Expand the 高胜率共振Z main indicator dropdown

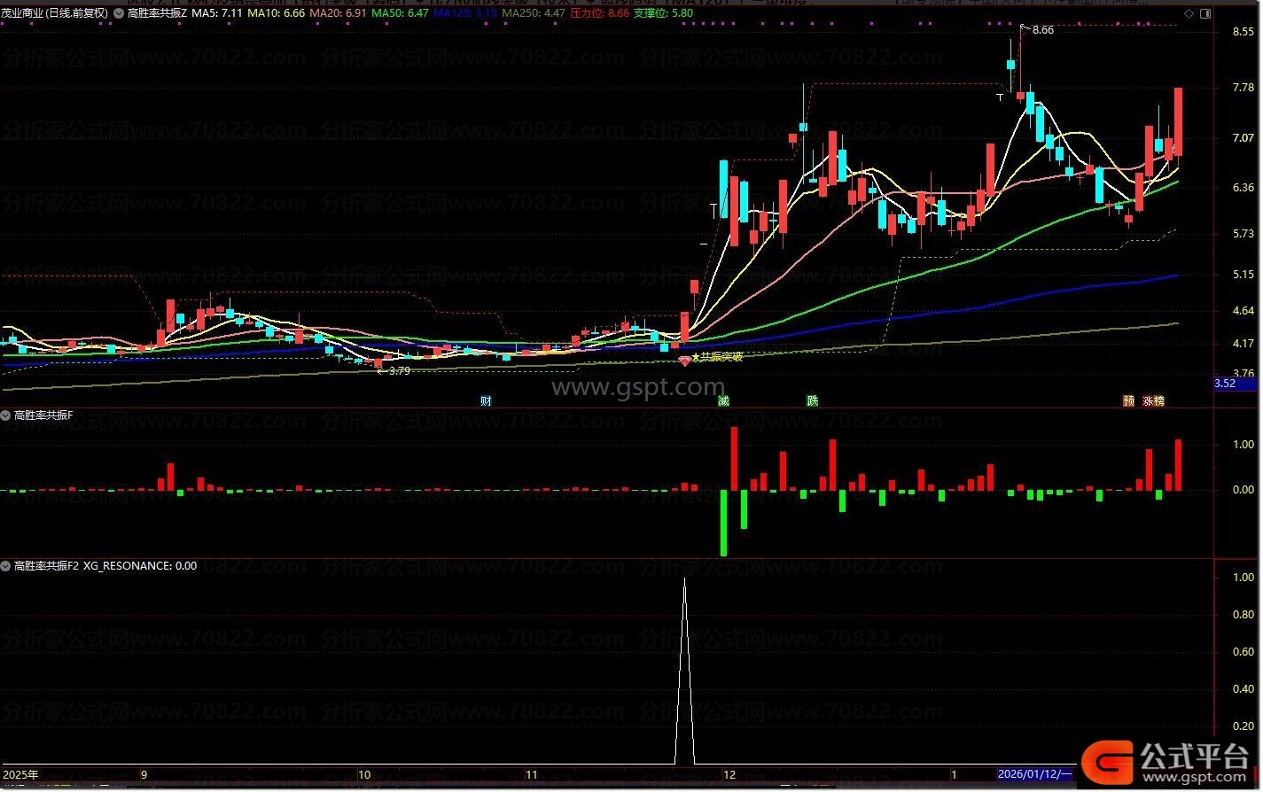[118, 13]
